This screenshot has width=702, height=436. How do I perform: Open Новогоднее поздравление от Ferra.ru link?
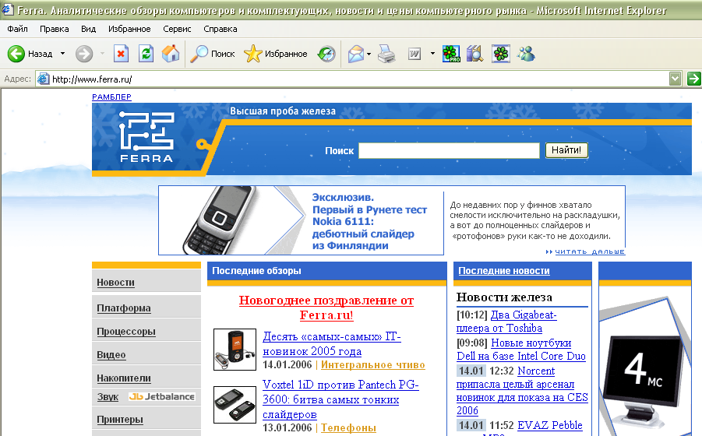326,308
